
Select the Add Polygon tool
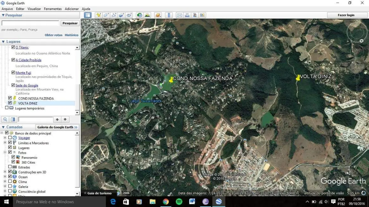[106, 15]
